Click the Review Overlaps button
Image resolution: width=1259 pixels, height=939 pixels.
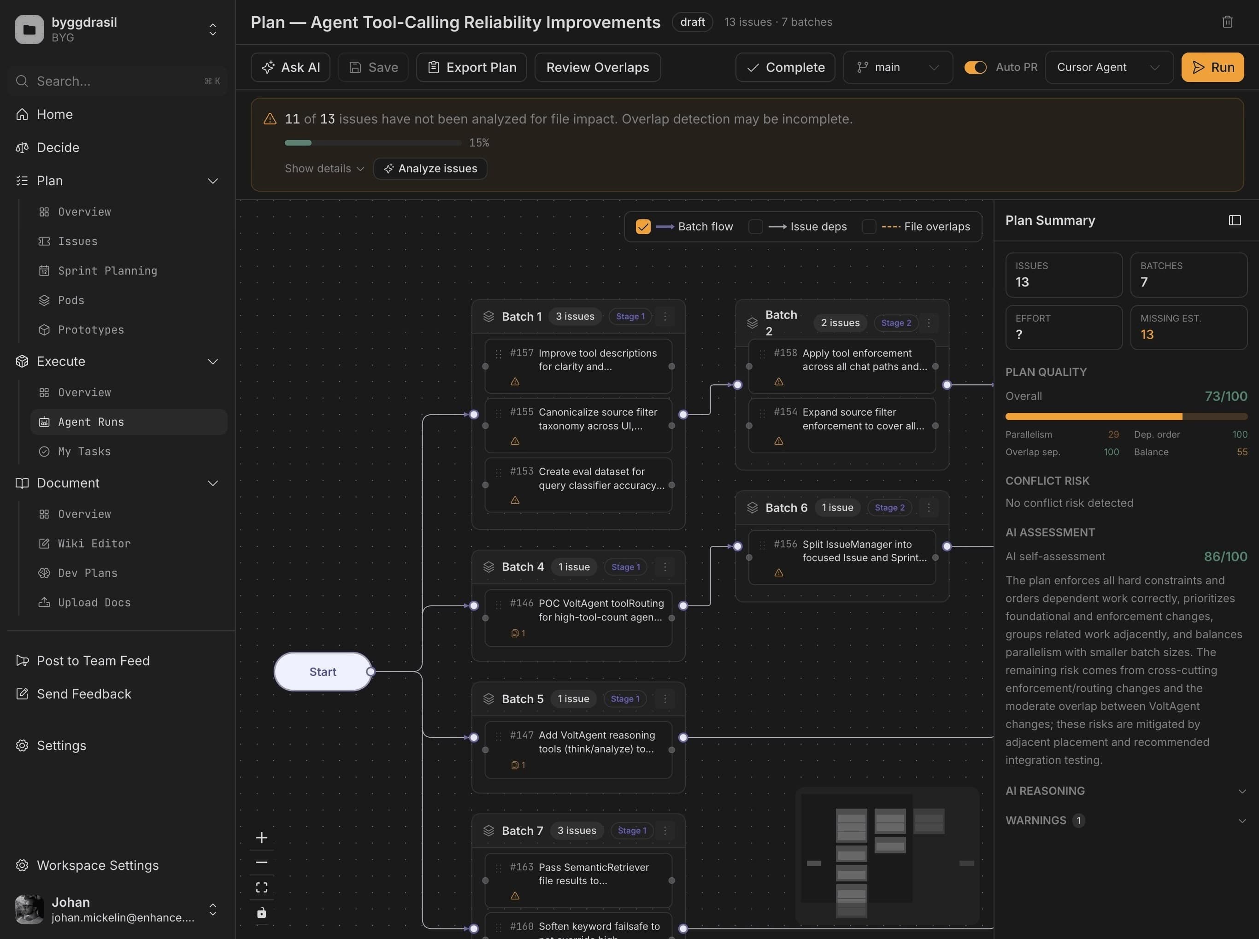pyautogui.click(x=597, y=67)
